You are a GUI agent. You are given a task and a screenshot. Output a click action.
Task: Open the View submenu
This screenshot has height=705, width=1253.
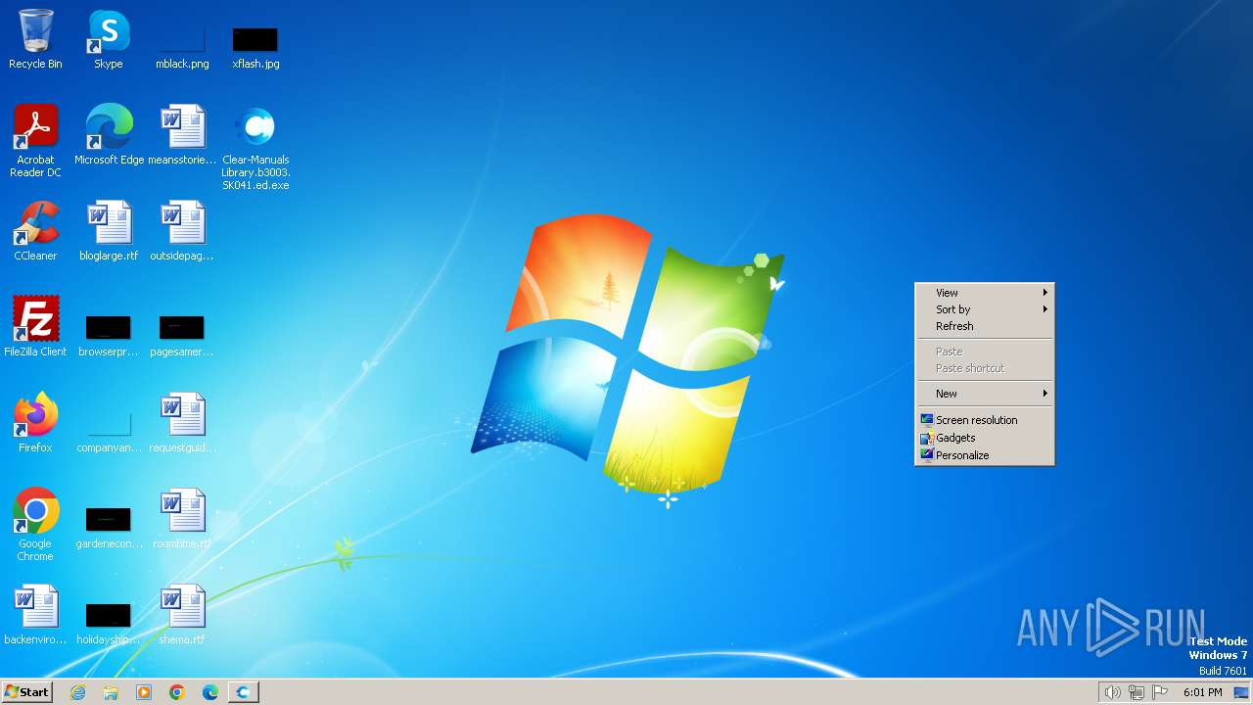985,293
